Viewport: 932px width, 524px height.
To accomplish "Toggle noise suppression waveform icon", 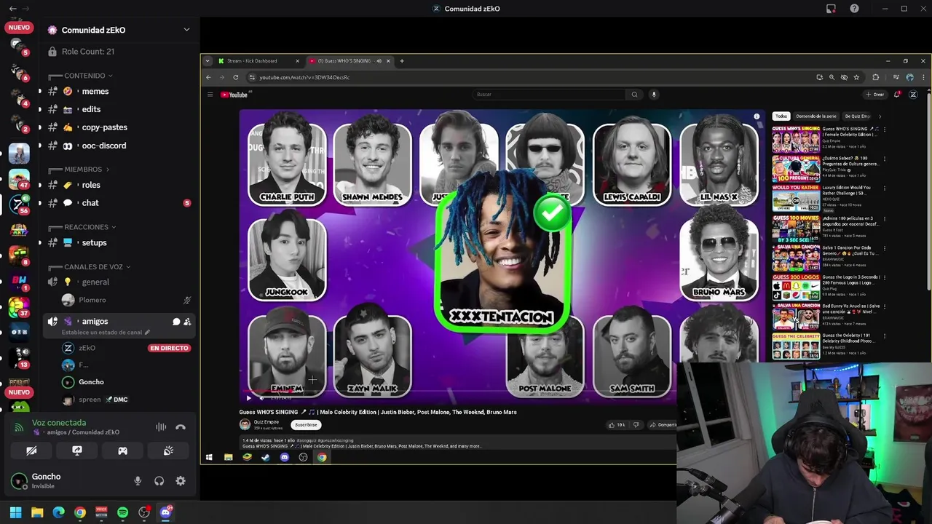I will [x=161, y=427].
